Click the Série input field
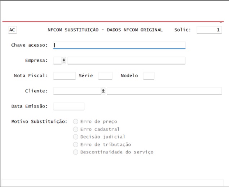 [105, 76]
